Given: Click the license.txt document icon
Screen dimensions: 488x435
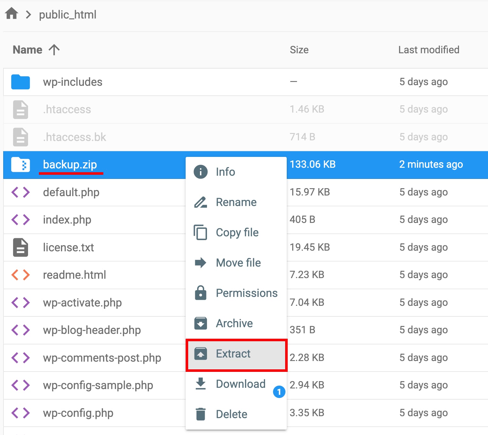Looking at the screenshot, I should (20, 247).
